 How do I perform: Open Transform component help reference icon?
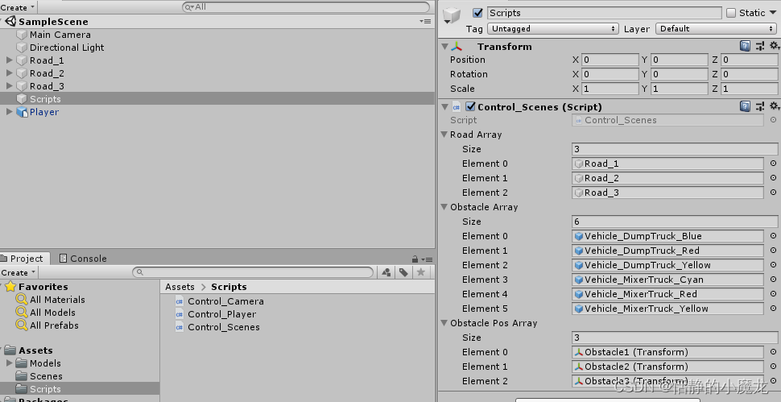click(x=745, y=47)
